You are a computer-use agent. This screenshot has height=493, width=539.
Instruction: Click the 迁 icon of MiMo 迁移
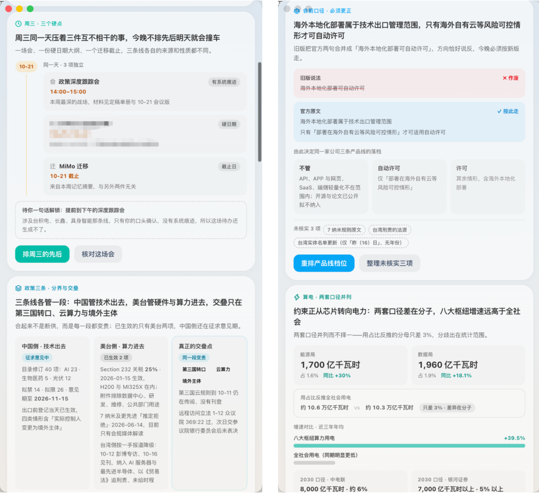(52, 166)
